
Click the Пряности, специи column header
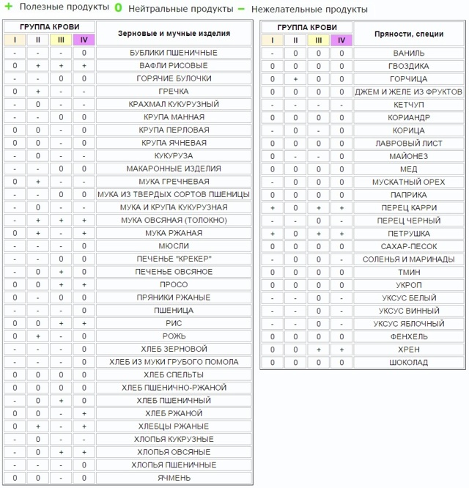click(409, 34)
